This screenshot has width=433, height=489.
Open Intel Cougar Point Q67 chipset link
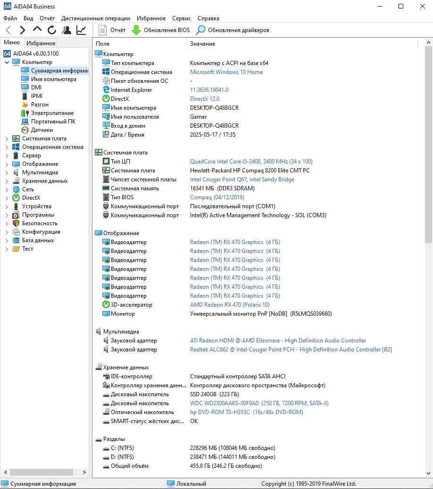click(x=242, y=179)
